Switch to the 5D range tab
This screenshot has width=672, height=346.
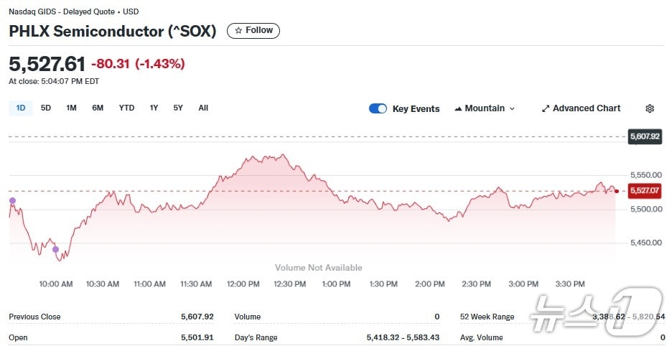46,108
